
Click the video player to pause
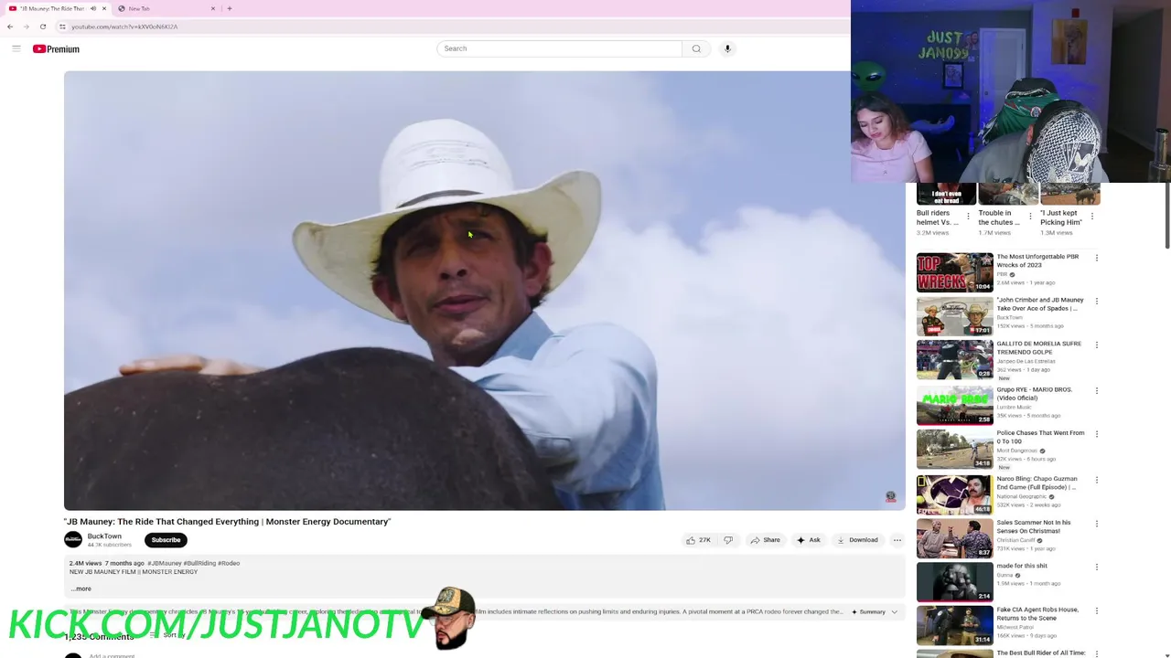point(485,291)
